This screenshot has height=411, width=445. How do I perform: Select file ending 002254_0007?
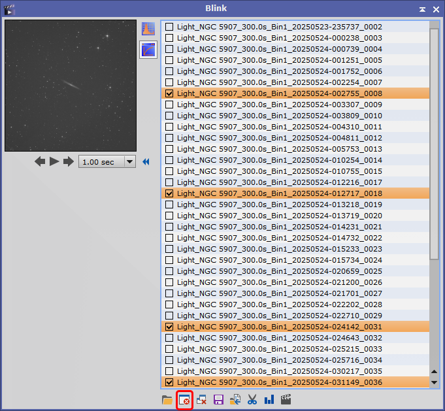click(x=295, y=82)
